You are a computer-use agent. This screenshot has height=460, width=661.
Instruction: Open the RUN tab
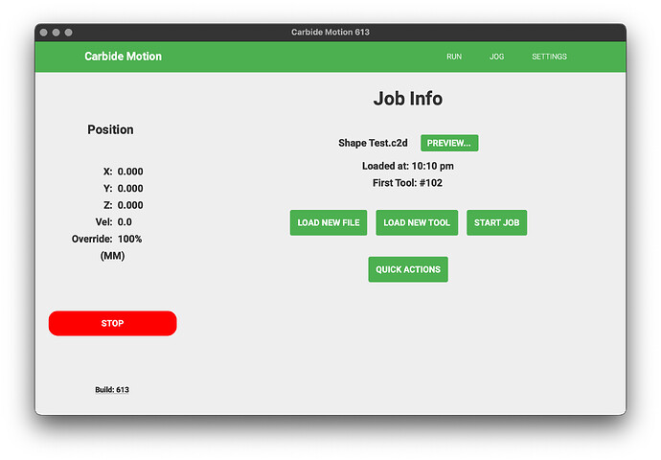454,57
